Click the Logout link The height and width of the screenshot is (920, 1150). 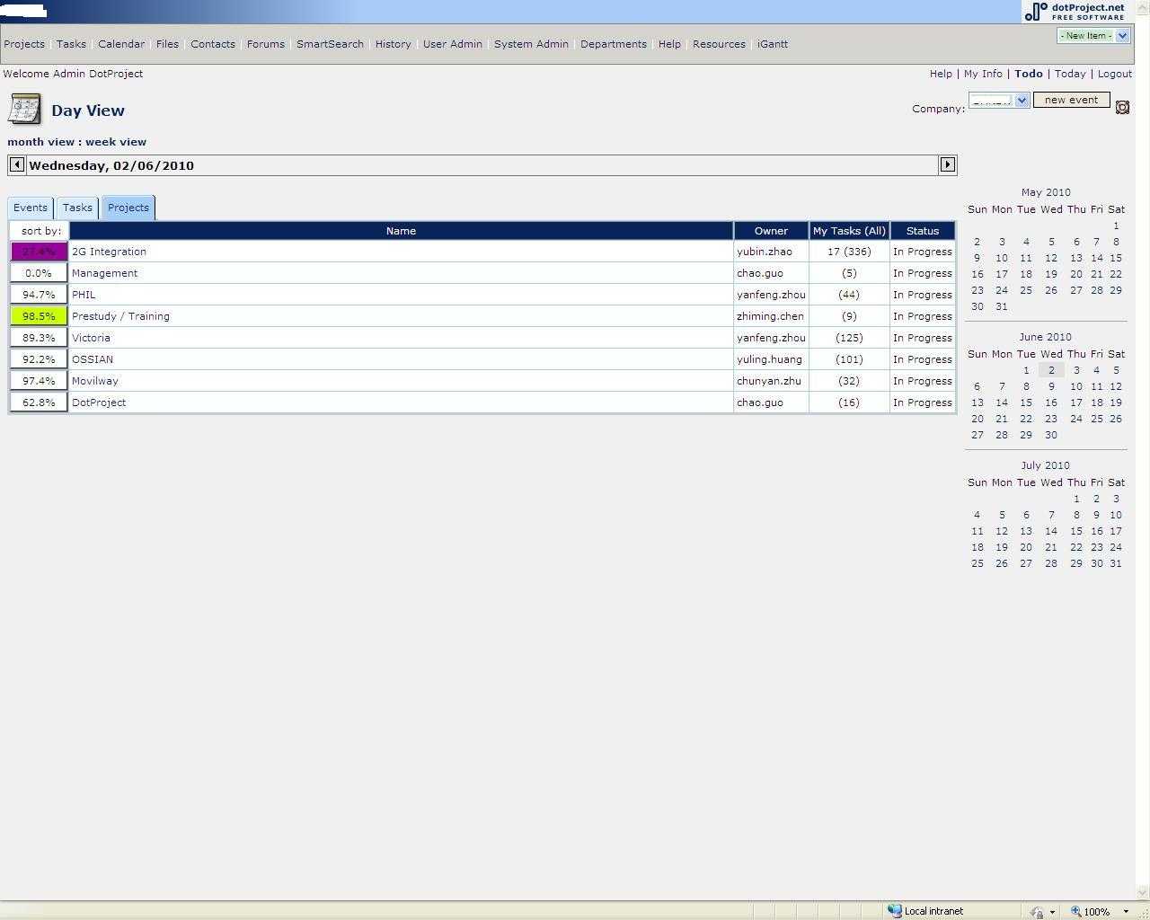point(1114,74)
